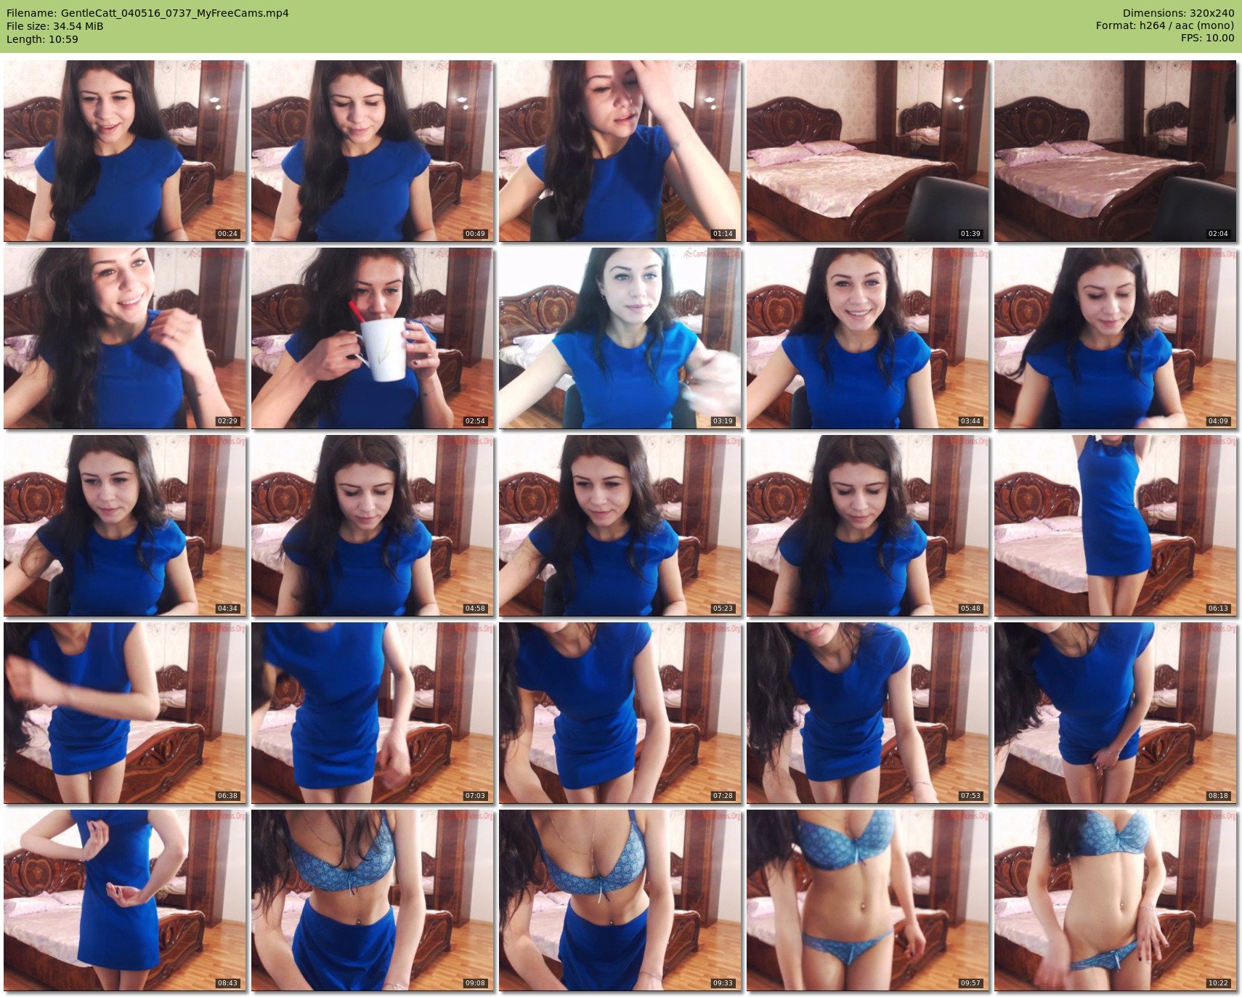The width and height of the screenshot is (1242, 997).
Task: Click the frame stamped 09:57
Action: [868, 900]
